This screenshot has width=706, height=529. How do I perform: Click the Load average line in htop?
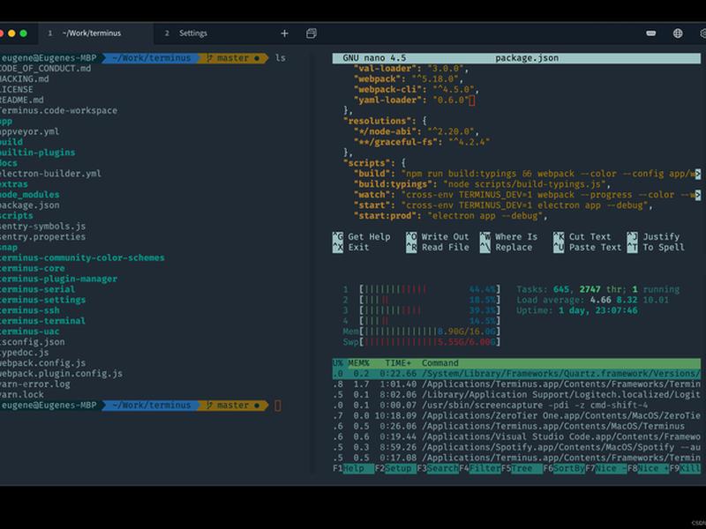[x=592, y=300]
